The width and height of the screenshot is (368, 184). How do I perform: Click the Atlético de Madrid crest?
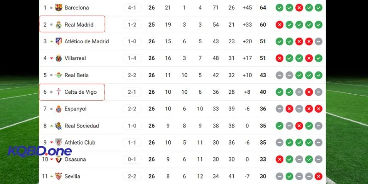[x=58, y=41]
